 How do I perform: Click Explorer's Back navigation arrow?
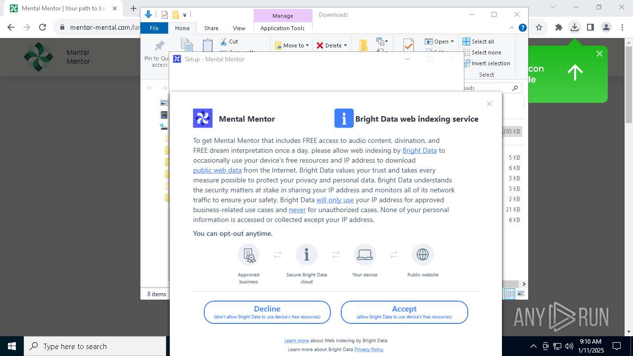pos(150,88)
